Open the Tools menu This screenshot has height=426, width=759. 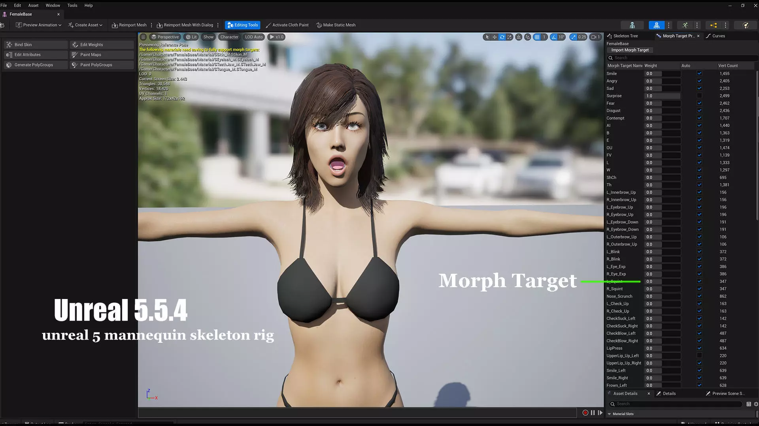[72, 6]
